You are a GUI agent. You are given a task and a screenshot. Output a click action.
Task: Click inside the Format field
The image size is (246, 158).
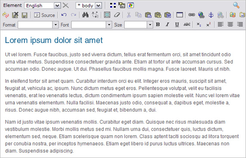35,25
